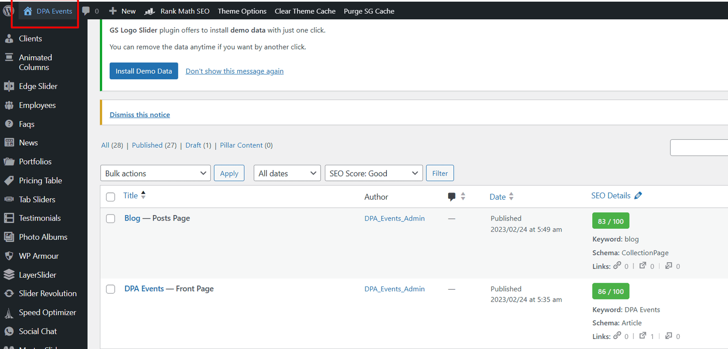
Task: Show the Published (27) pages filter
Action: click(154, 145)
